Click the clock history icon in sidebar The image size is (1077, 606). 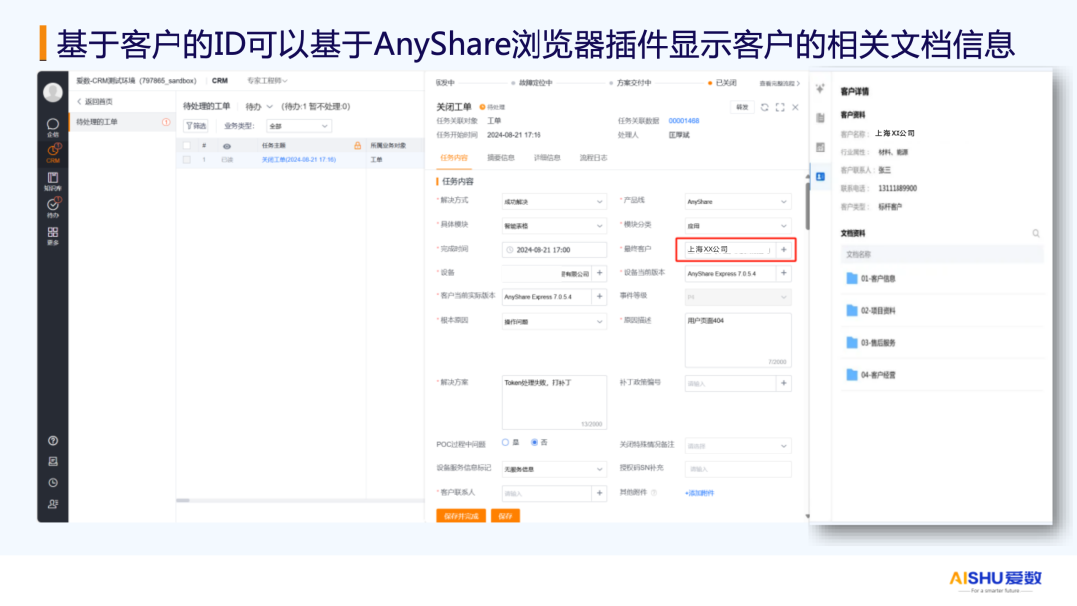53,482
